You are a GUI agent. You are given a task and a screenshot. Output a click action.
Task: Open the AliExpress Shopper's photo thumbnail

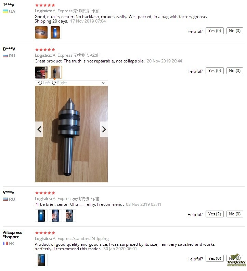[41, 260]
